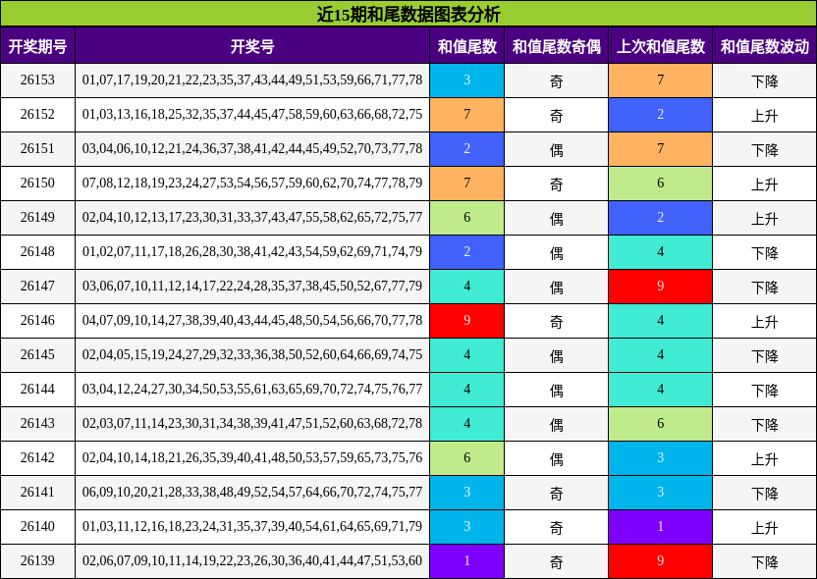Click draw numbers starting 01,03,13,16,18

coord(252,115)
